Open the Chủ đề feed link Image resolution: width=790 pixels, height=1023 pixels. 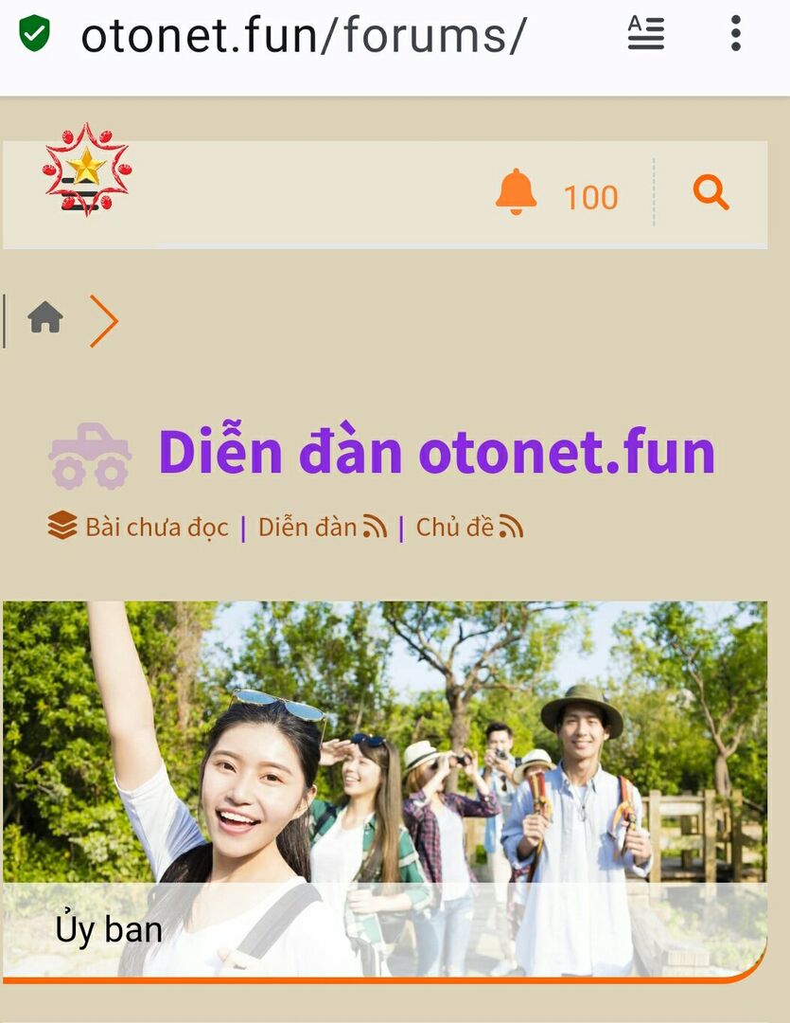point(455,527)
